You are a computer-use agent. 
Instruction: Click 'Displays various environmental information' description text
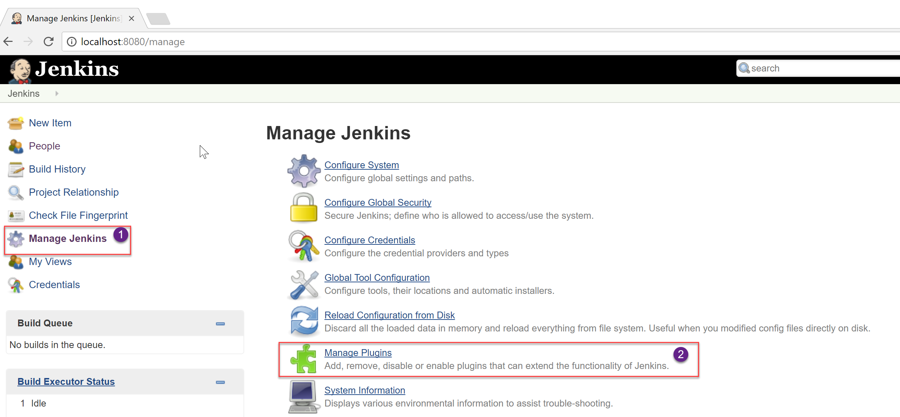click(469, 403)
